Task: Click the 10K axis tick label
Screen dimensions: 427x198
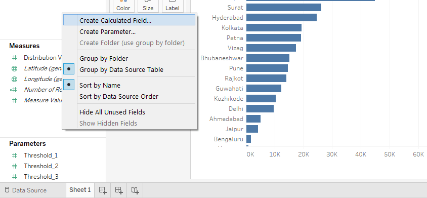Action: (x=275, y=154)
